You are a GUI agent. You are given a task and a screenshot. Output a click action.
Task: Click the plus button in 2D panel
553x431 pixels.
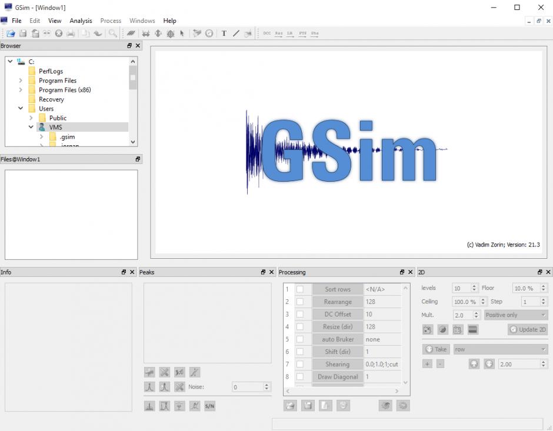[427, 364]
